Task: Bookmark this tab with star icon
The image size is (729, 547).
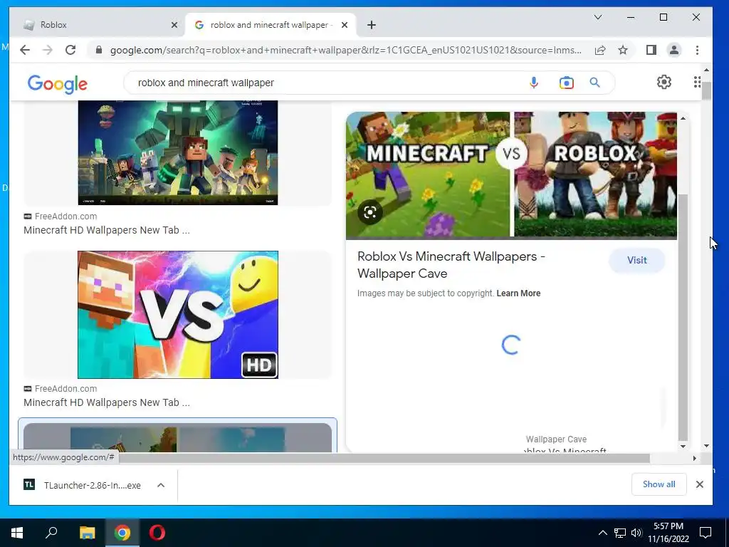Action: tap(623, 50)
